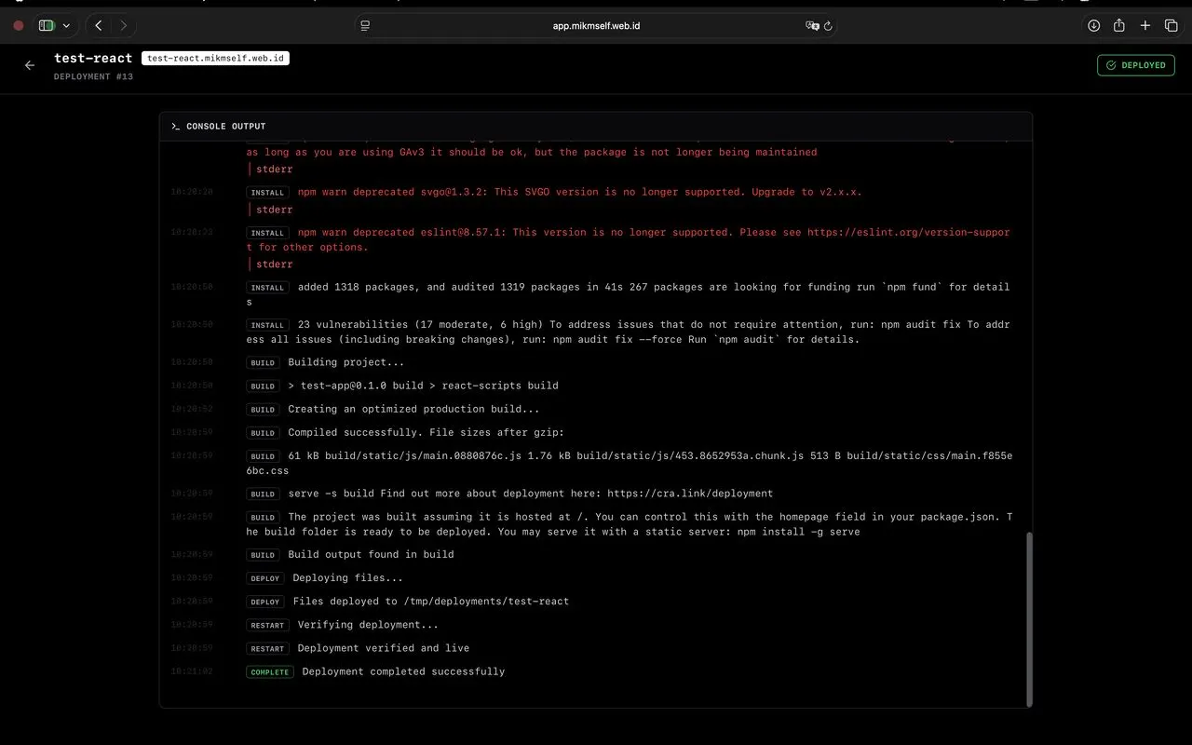The height and width of the screenshot is (745, 1192).
Task: Click the 'Deploying files...' log line
Action: point(347,577)
